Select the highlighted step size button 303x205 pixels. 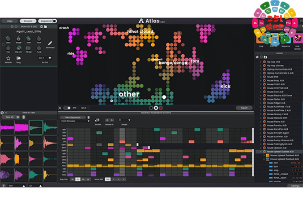pyautogui.click(x=78, y=180)
